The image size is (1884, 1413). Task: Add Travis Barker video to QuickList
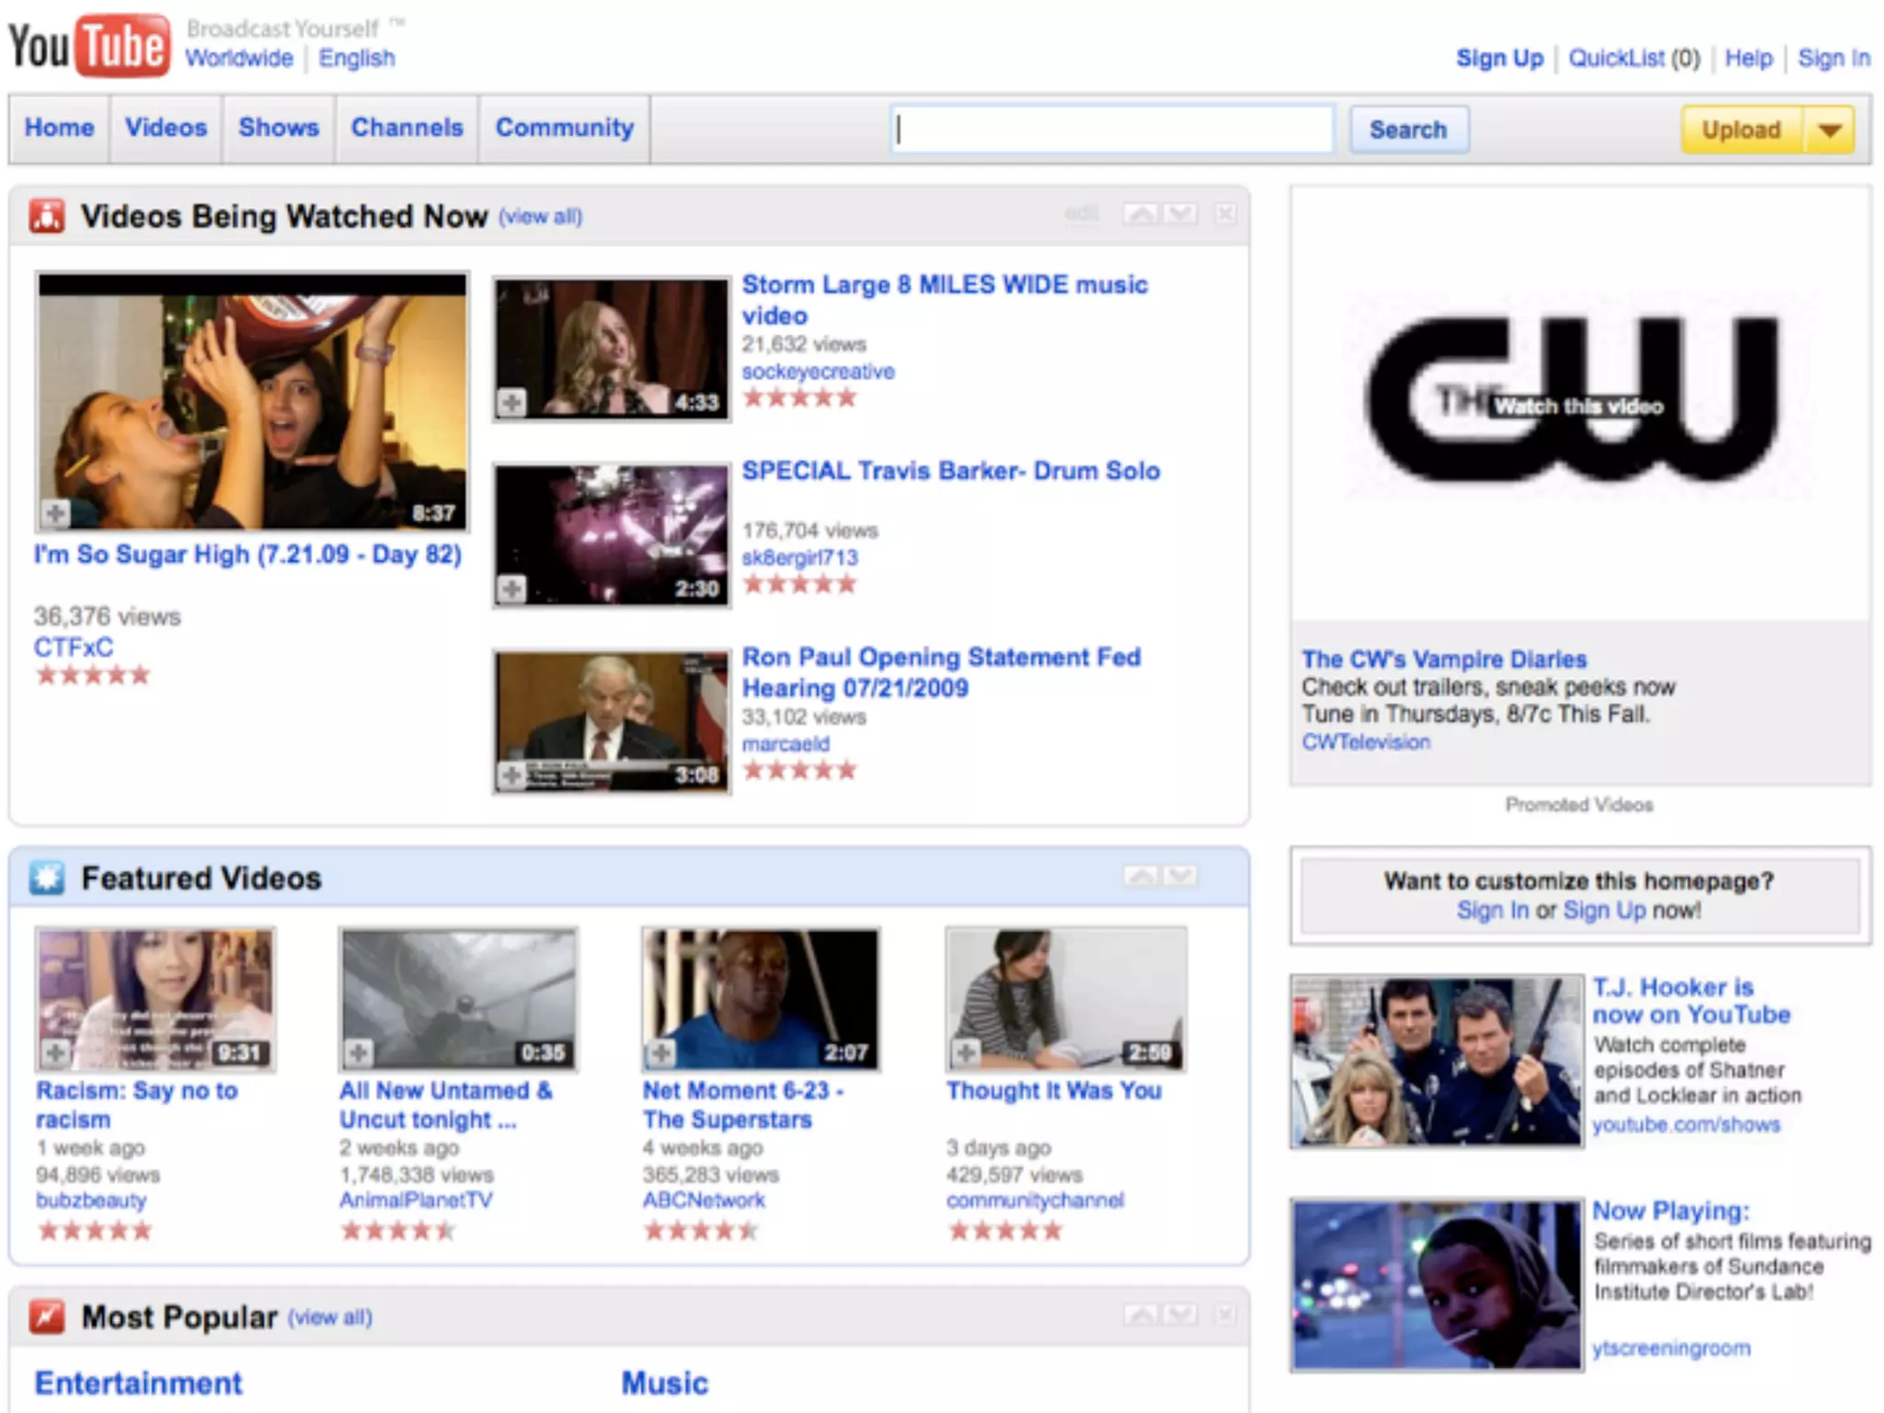pos(512,588)
